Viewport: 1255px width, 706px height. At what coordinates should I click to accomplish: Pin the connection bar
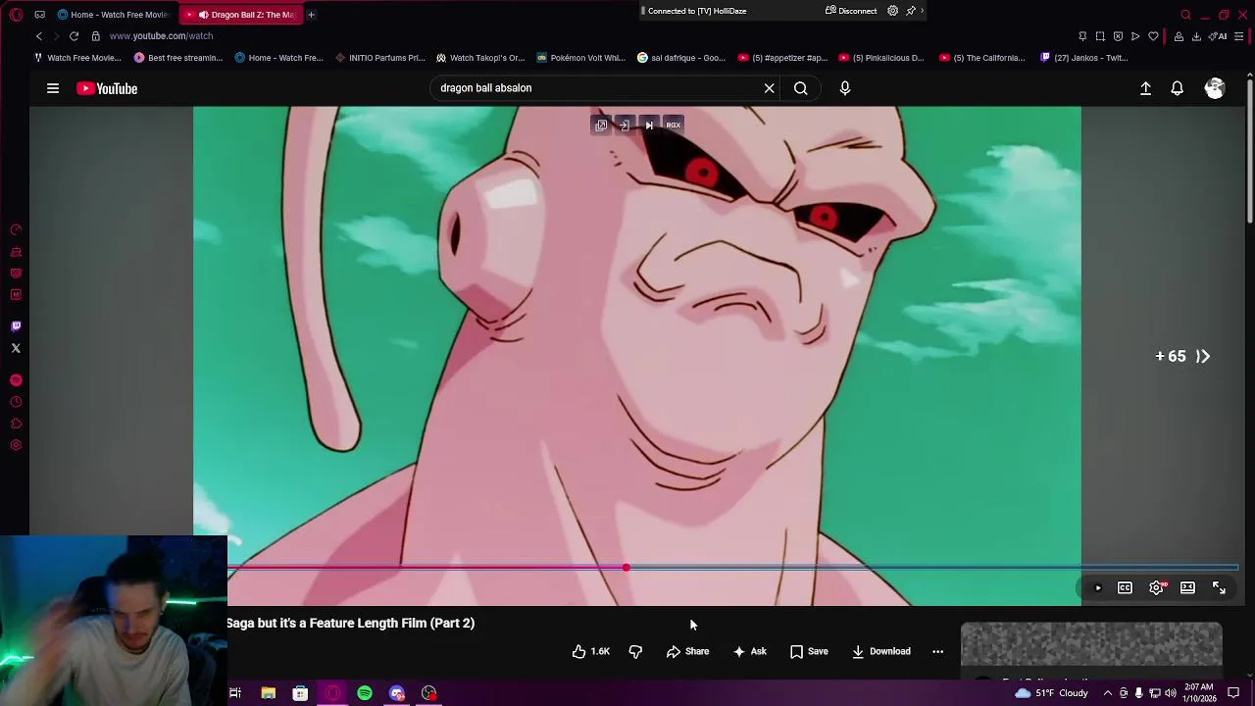coord(910,11)
